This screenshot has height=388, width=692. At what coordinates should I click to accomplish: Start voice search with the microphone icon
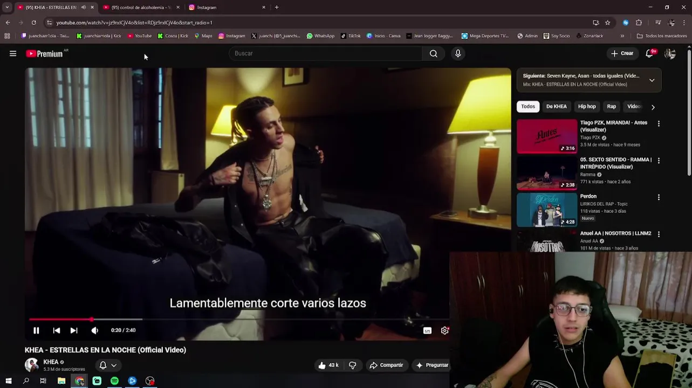pyautogui.click(x=458, y=53)
